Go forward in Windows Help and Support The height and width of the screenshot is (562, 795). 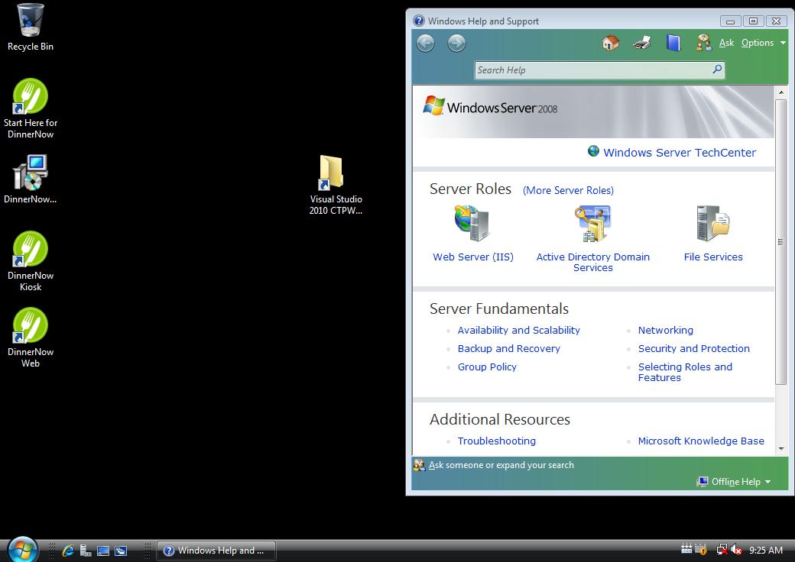coord(456,43)
